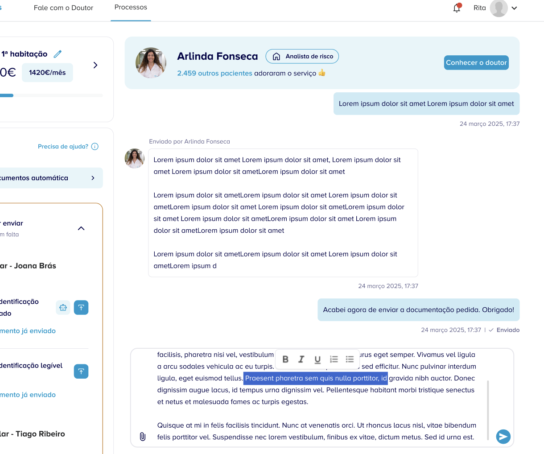Open notifications via the bell icon
The height and width of the screenshot is (454, 544).
[x=457, y=8]
